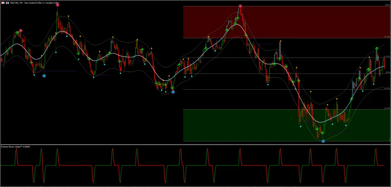Image resolution: width=391 pixels, height=187 pixels.
Task: Click the 50% Fibonacci level label
Action: tap(387, 72)
